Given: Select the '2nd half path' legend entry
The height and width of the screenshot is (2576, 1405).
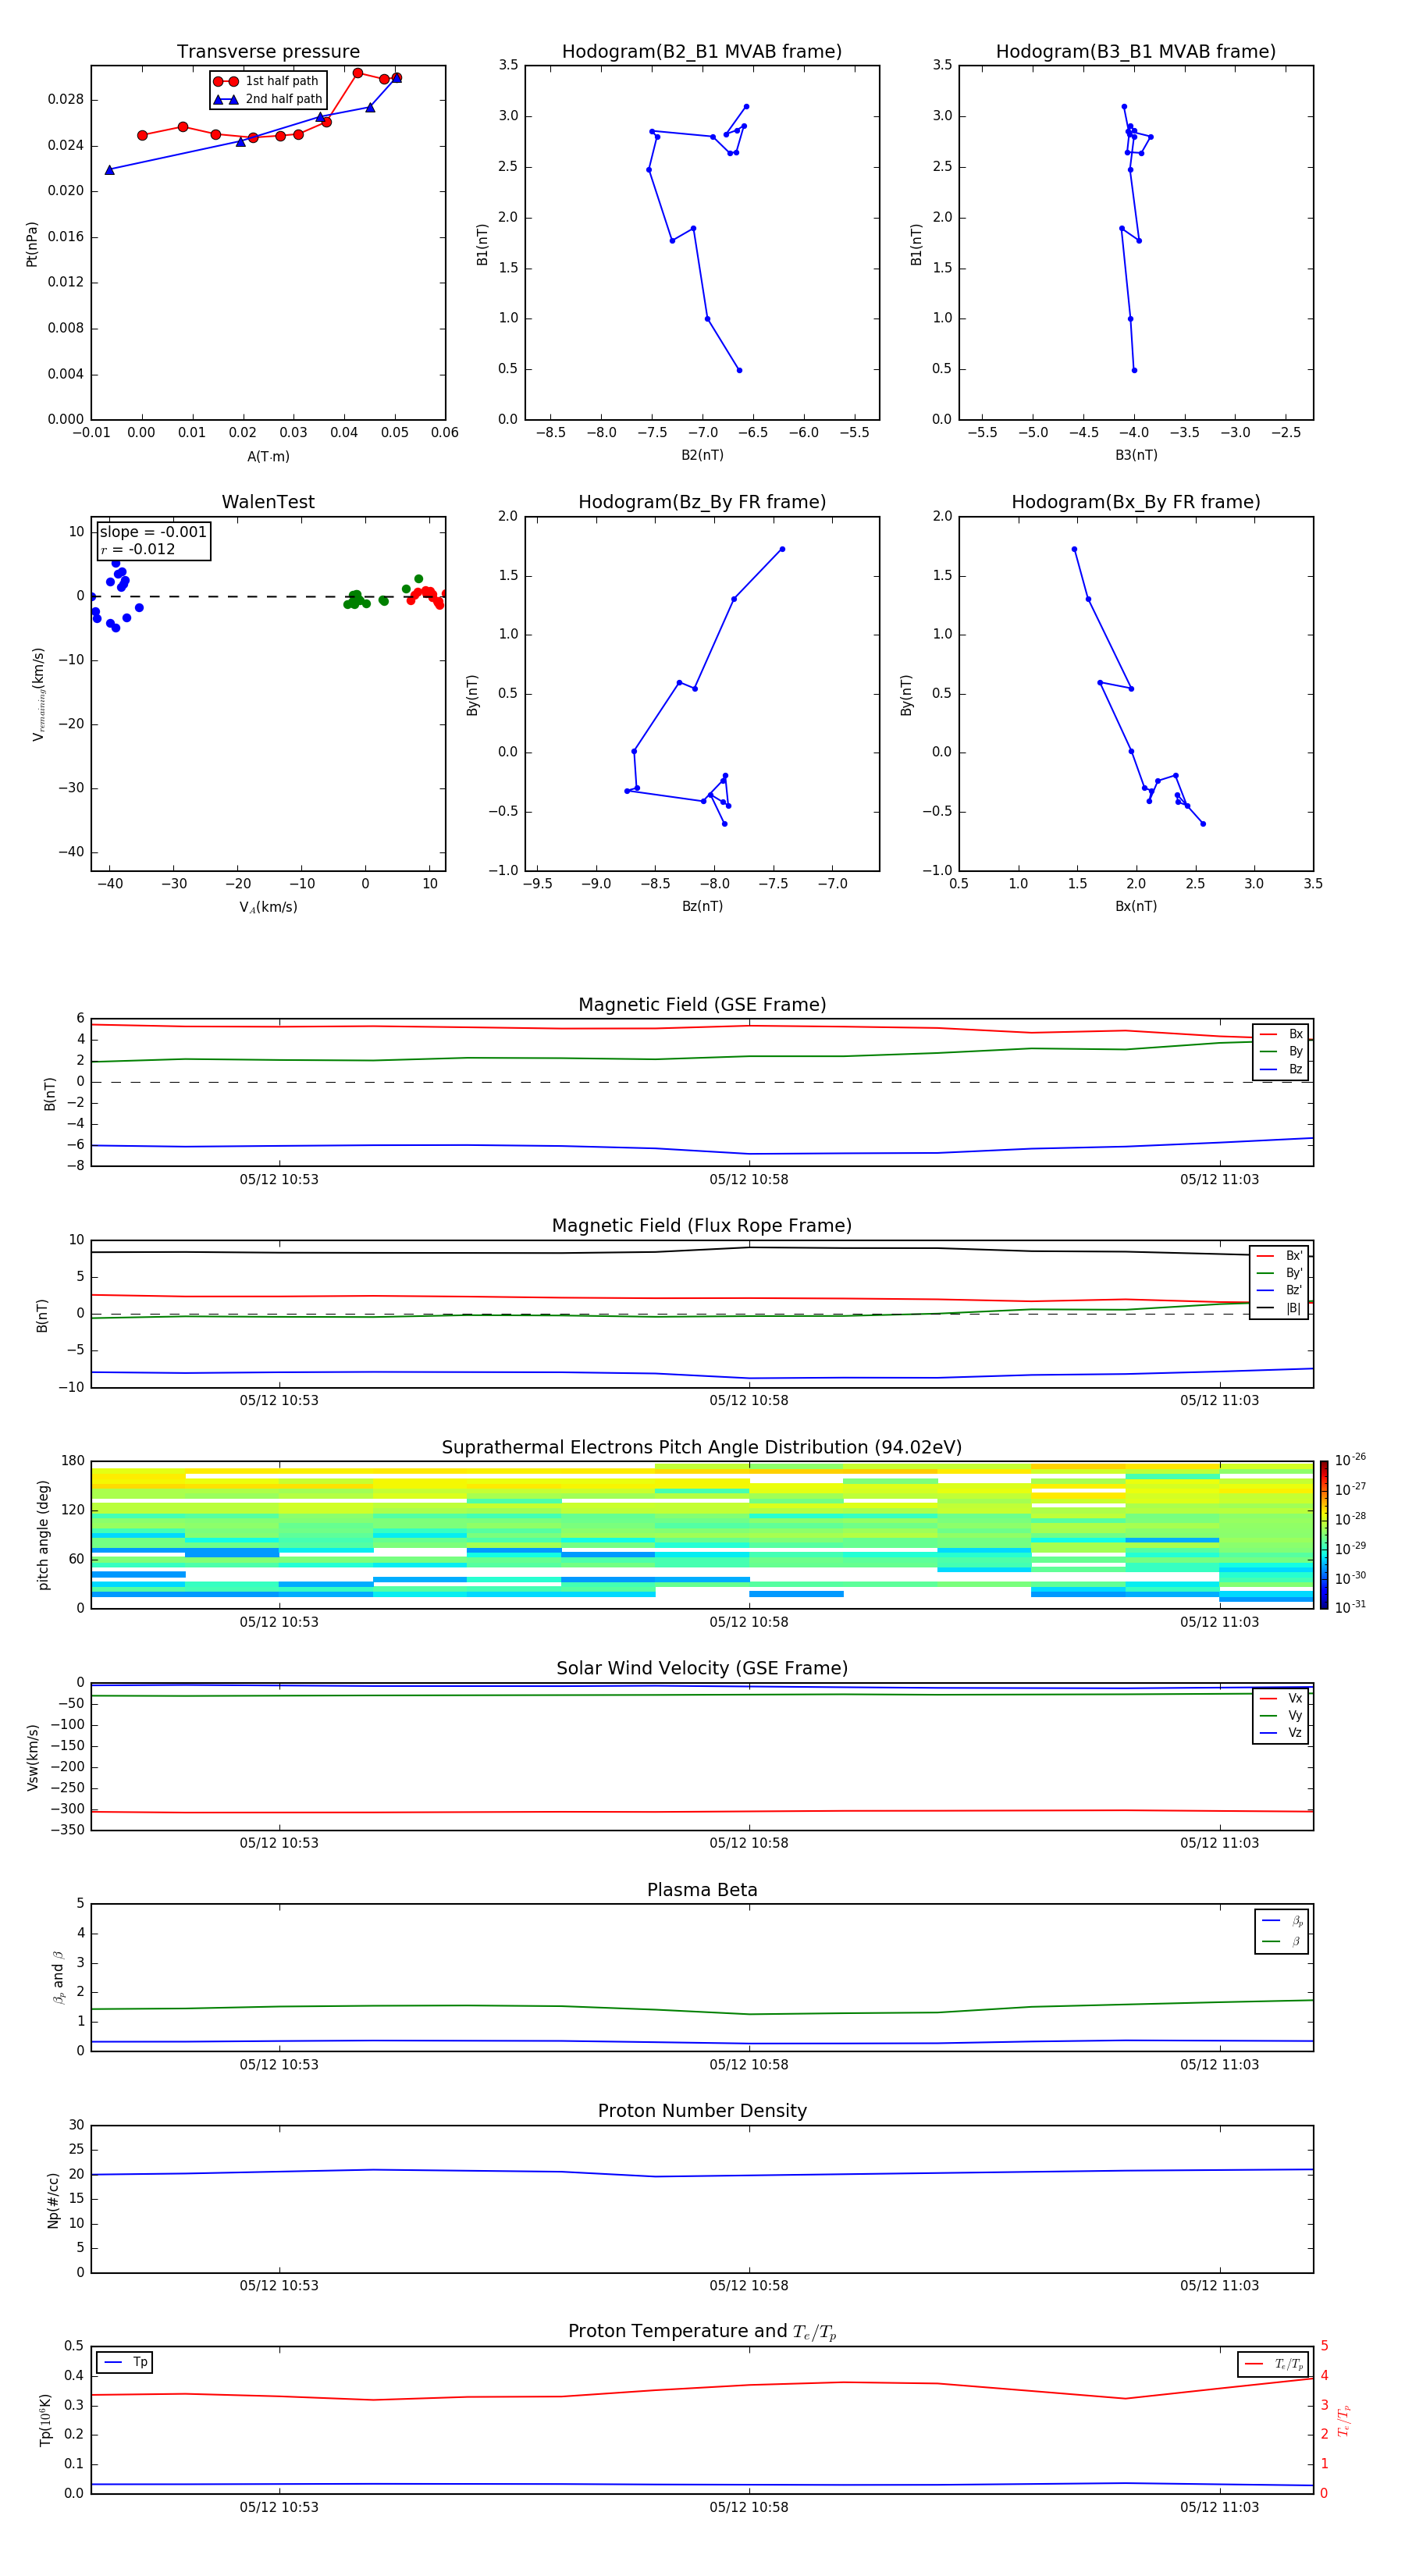Looking at the screenshot, I should 269,99.
